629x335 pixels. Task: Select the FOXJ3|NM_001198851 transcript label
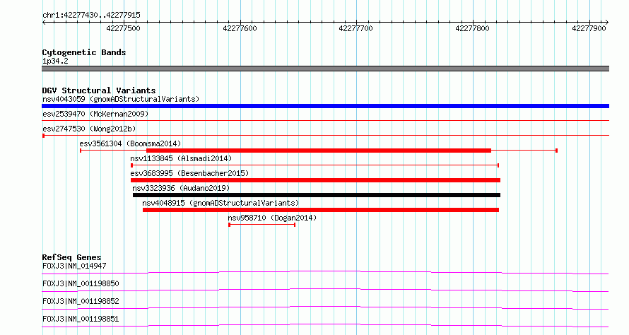click(x=81, y=319)
